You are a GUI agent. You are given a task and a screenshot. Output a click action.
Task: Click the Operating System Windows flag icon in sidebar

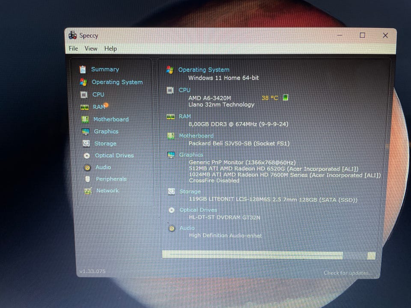pyautogui.click(x=83, y=82)
